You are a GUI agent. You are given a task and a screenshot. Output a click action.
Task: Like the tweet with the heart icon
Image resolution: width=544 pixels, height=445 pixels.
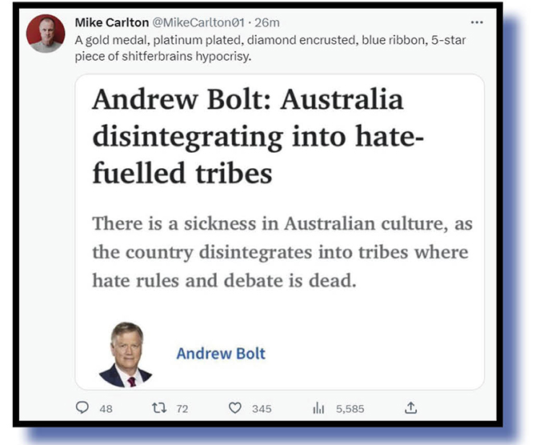235,408
